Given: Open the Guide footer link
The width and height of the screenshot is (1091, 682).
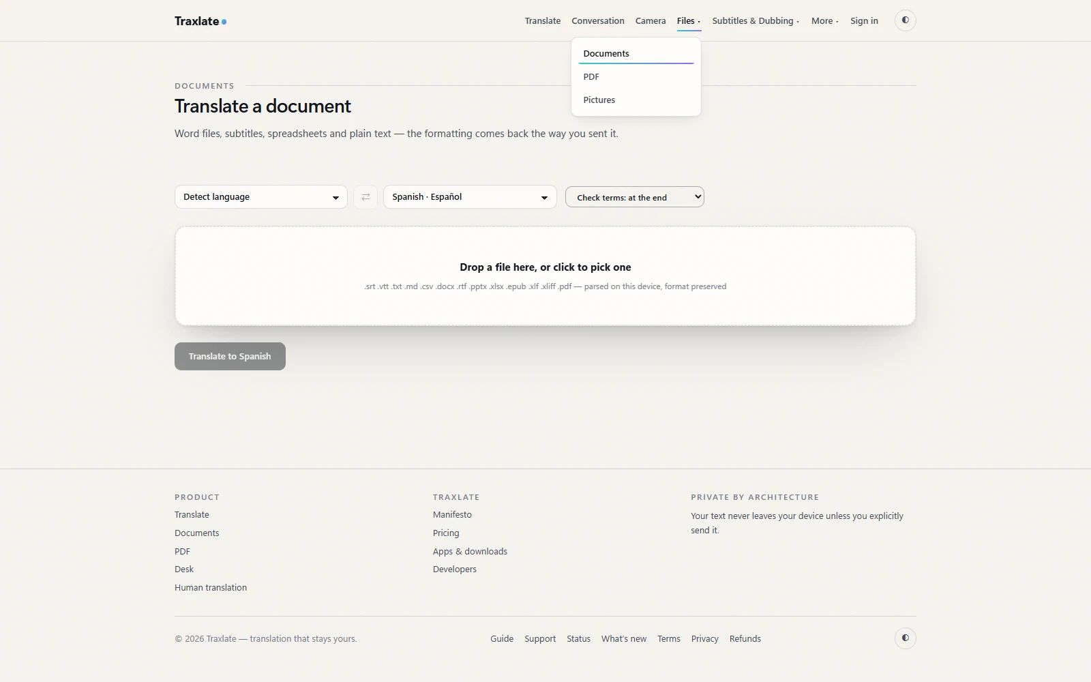Looking at the screenshot, I should click(x=502, y=639).
